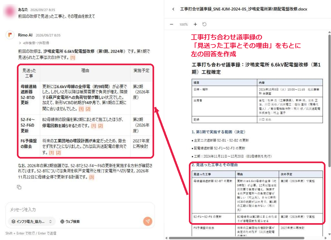Click the 見送った工事 header in the answer table

click(x=29, y=73)
